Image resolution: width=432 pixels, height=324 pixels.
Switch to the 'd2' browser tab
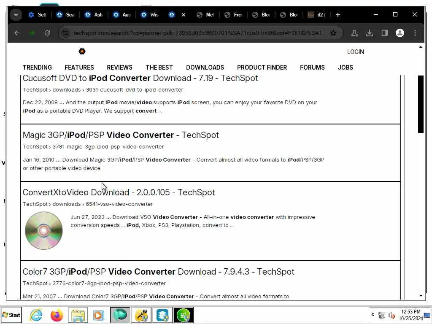[316, 15]
